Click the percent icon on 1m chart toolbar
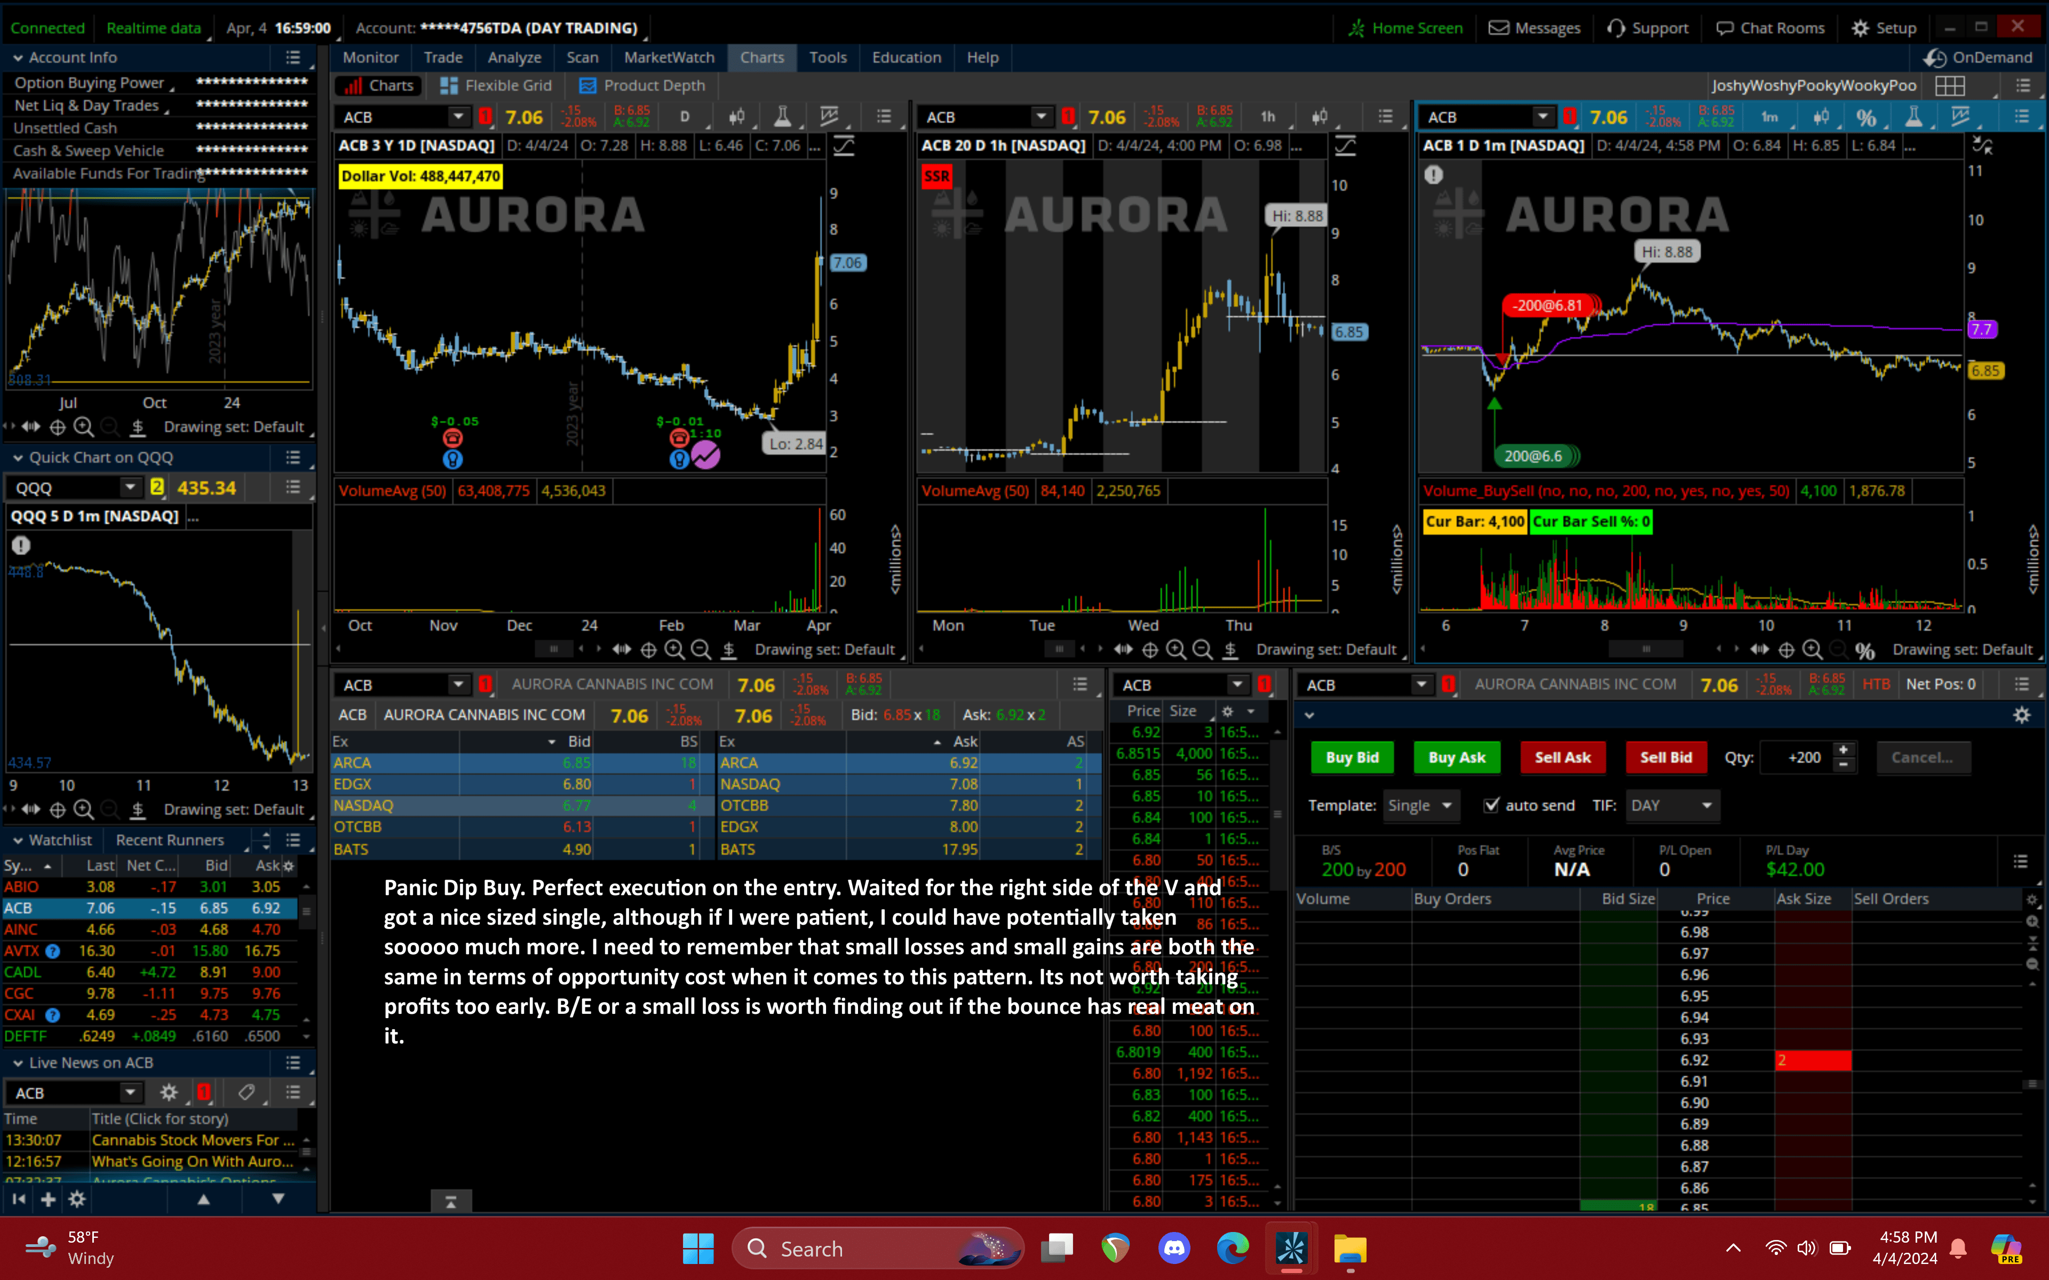2049x1280 pixels. pos(1868,116)
